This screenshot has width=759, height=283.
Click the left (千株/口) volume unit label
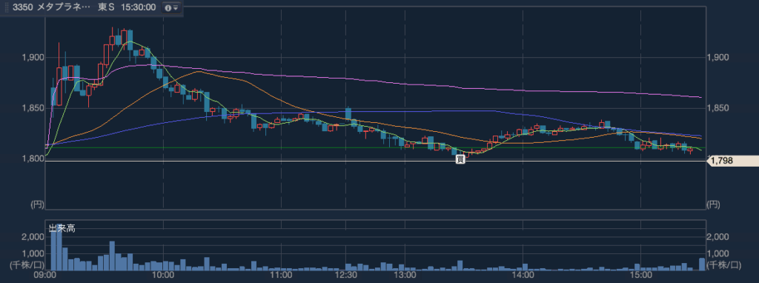pos(27,264)
